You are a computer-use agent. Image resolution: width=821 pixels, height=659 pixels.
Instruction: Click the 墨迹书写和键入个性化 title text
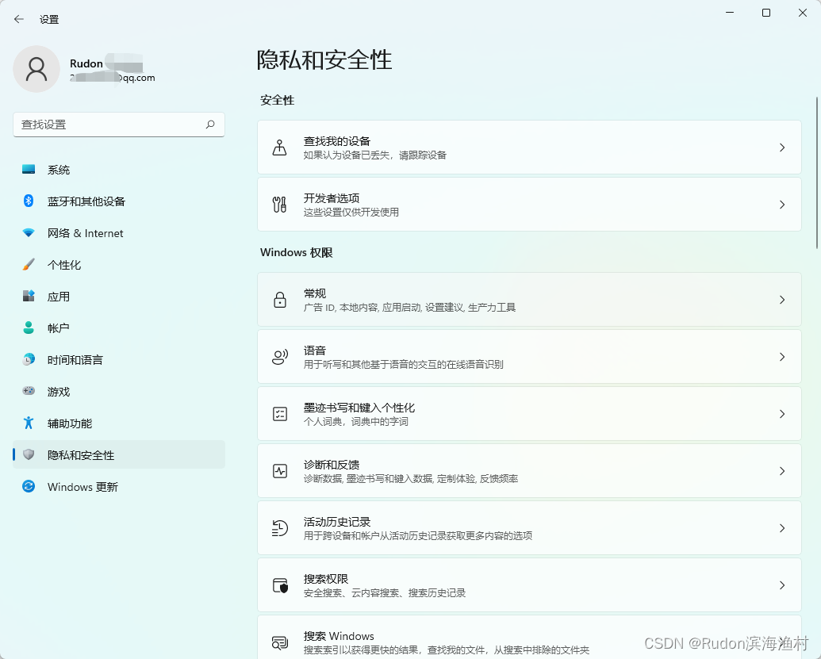(x=359, y=408)
